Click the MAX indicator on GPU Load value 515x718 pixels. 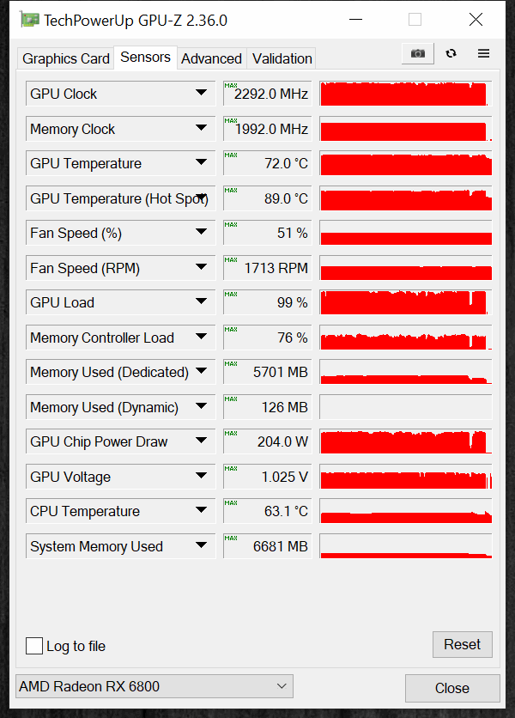pyautogui.click(x=231, y=294)
